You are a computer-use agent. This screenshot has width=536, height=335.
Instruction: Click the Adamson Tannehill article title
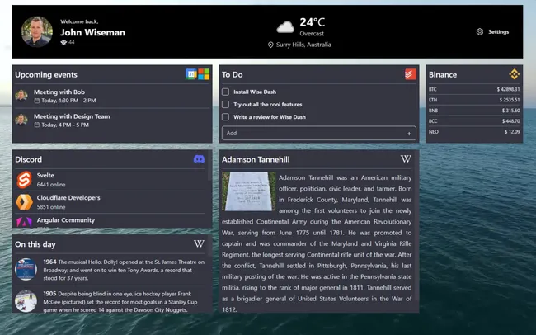click(256, 159)
